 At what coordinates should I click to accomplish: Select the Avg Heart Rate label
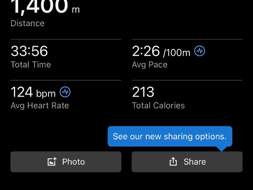click(40, 105)
